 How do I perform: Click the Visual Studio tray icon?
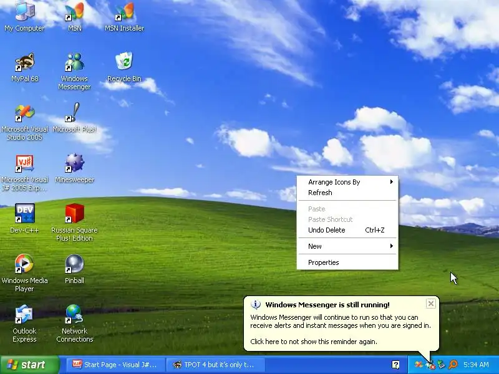tap(419, 365)
